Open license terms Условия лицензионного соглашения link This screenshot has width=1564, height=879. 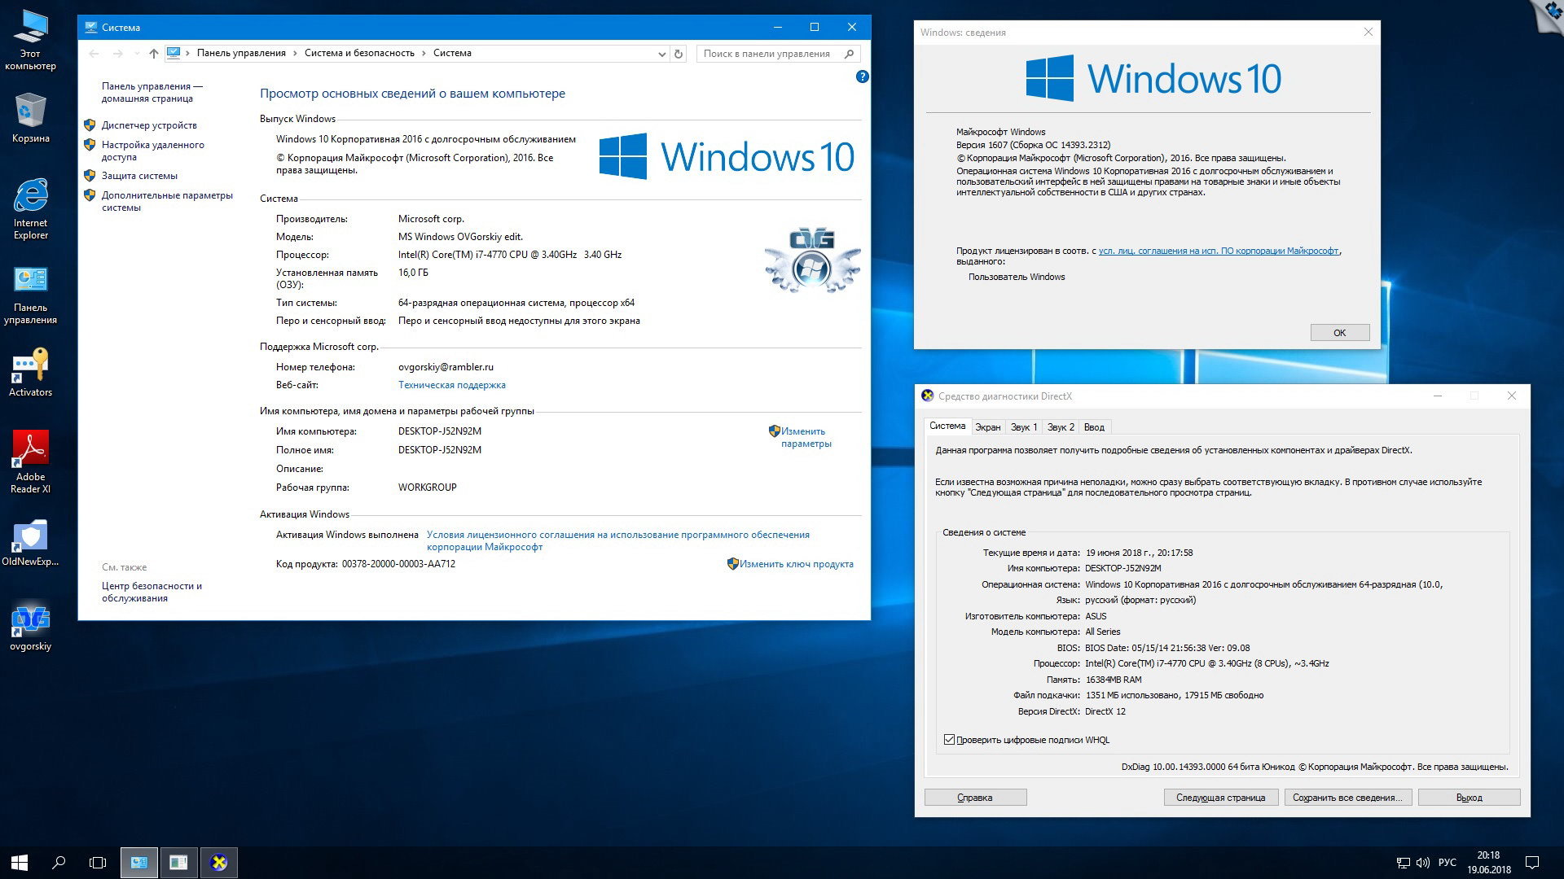618,540
